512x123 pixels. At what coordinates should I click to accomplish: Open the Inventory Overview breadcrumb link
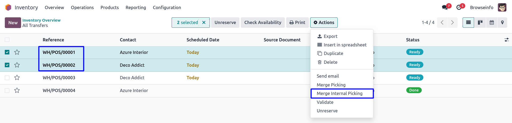pos(41,20)
